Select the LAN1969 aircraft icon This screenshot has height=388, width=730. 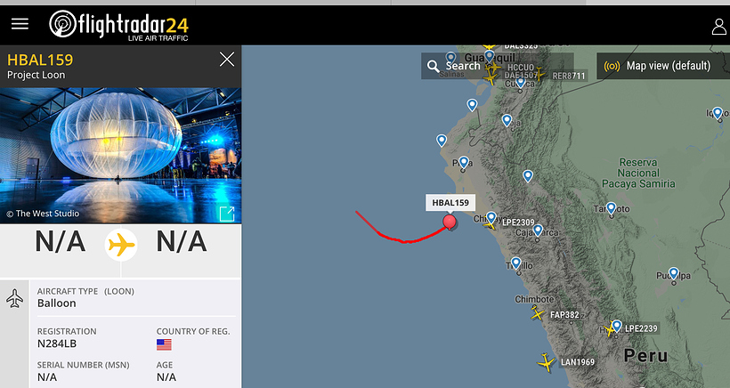click(x=546, y=362)
